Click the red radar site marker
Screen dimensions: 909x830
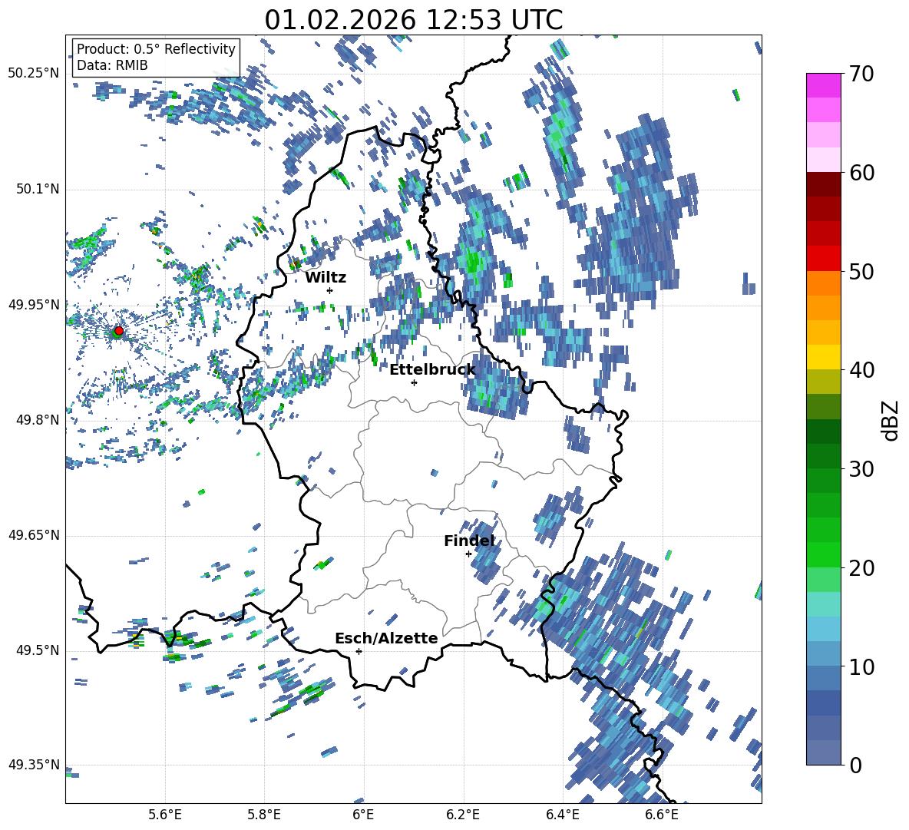click(119, 330)
